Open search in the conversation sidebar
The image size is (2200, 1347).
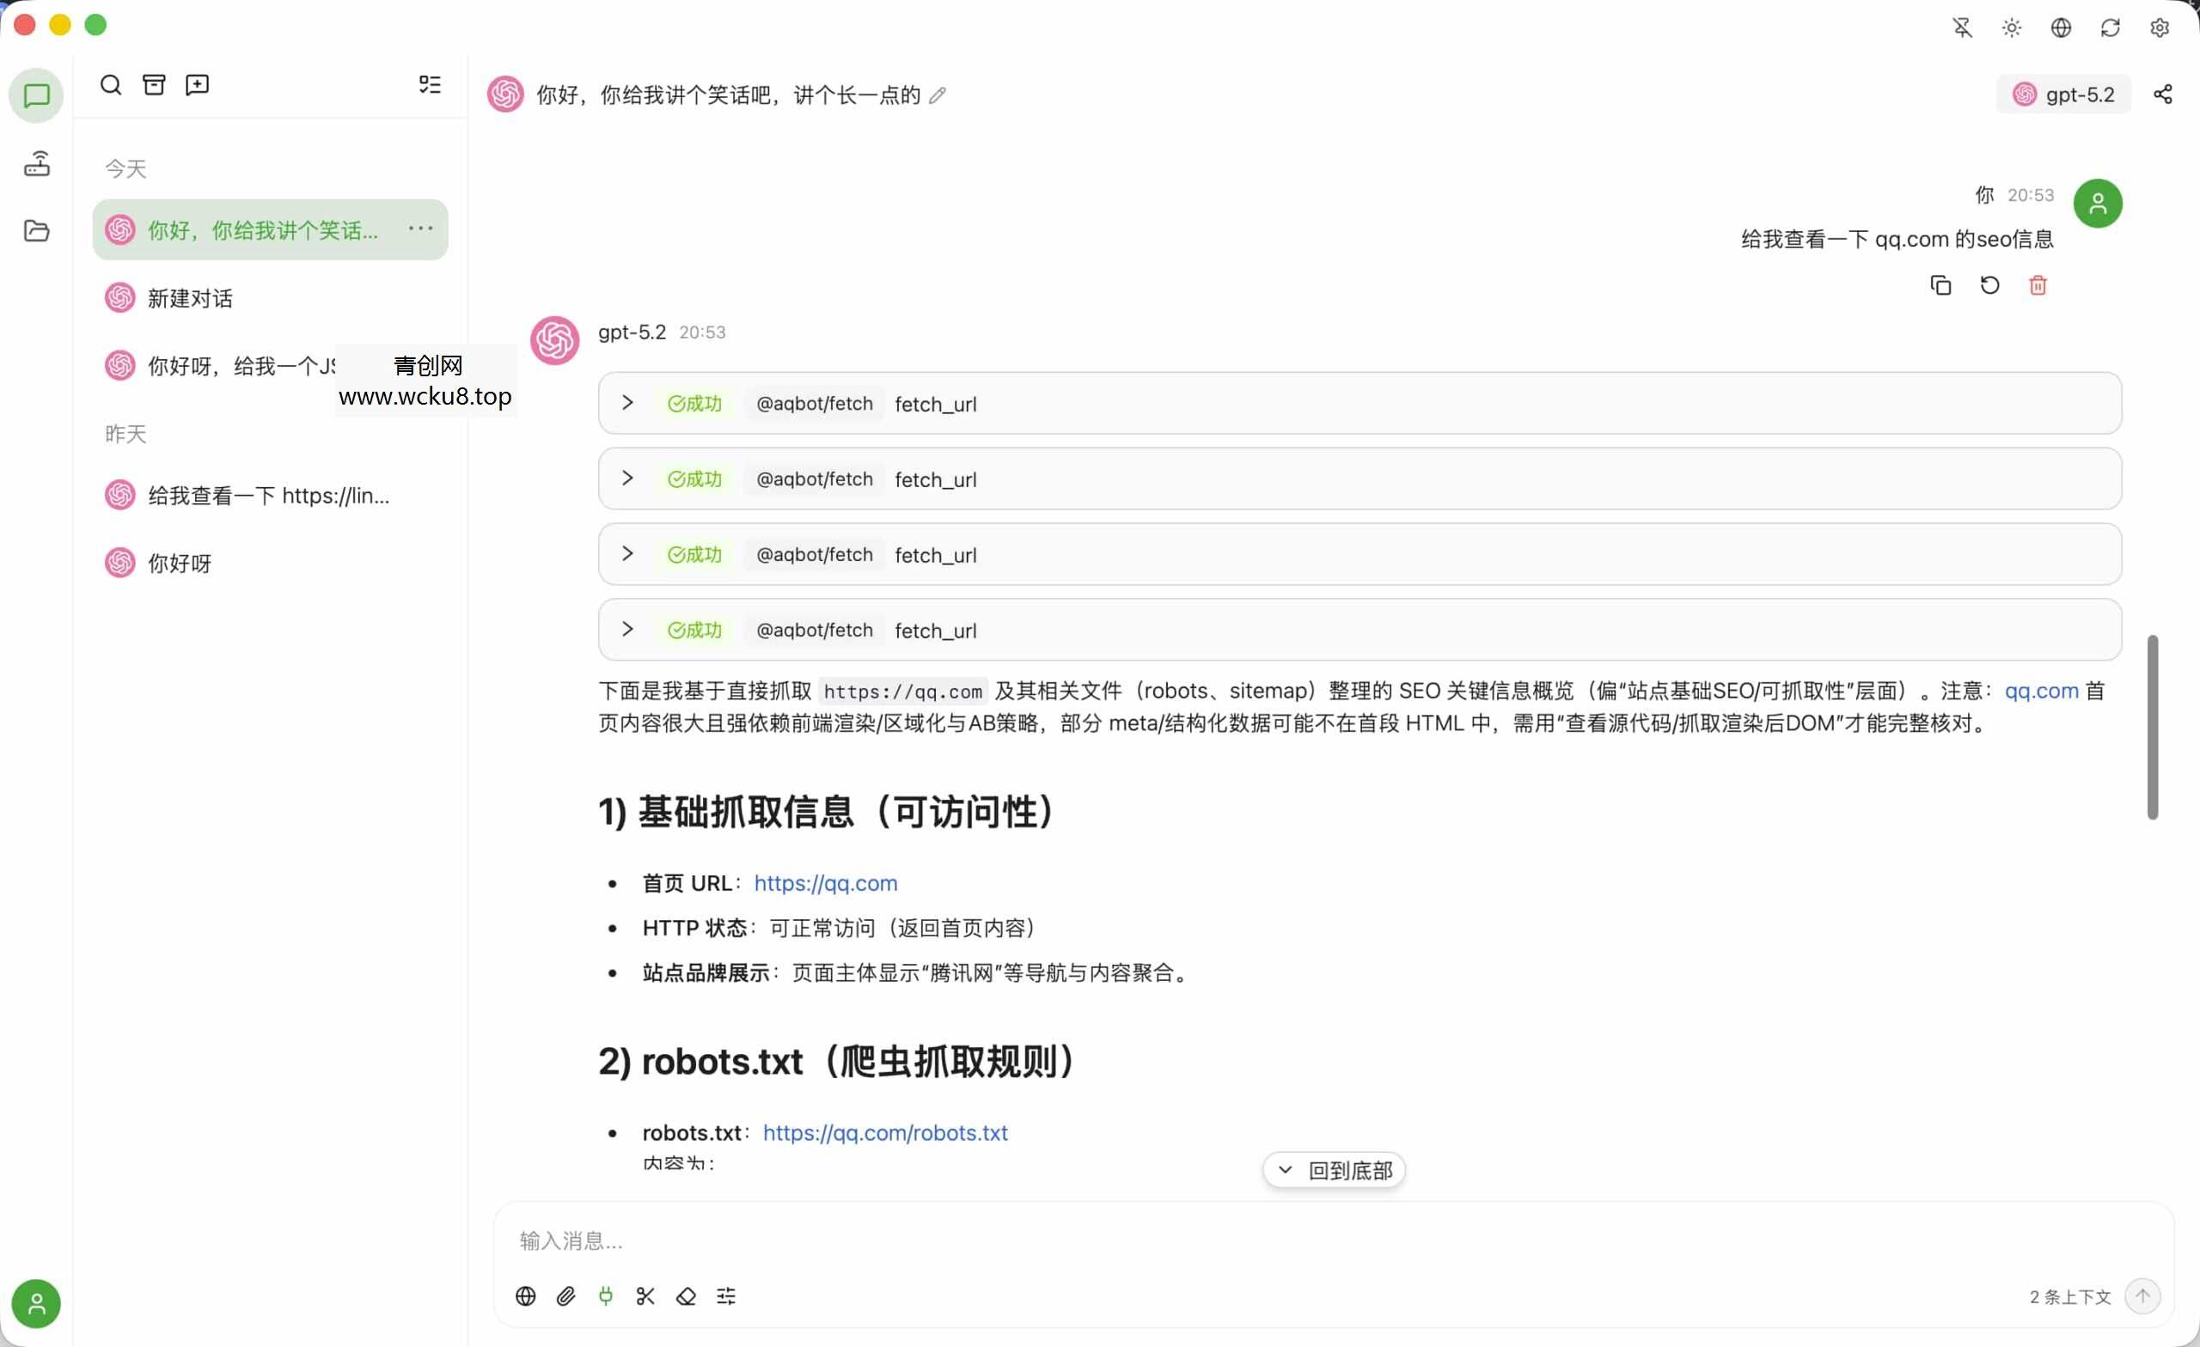[x=110, y=85]
